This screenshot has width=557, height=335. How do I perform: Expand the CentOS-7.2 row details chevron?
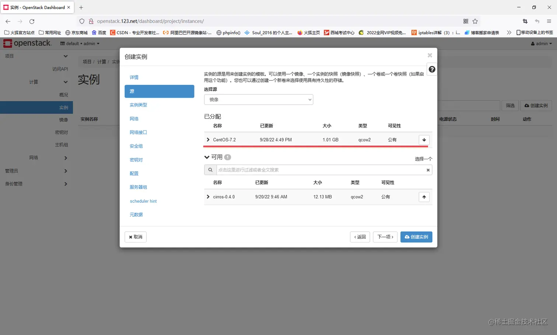click(x=208, y=140)
